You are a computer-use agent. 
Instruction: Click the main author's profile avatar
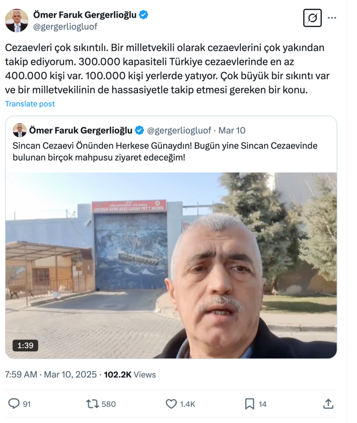(17, 21)
